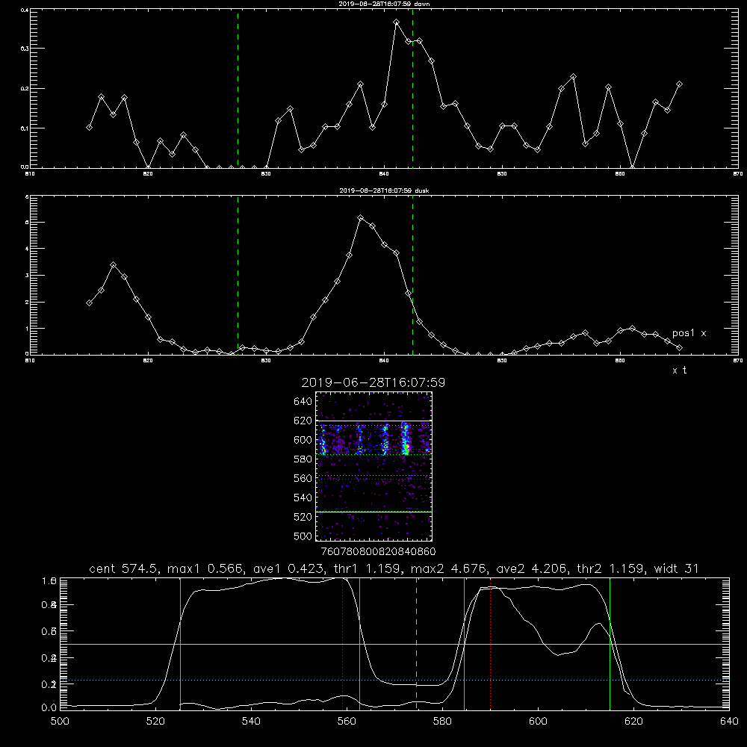
Task: Click the 0.2 label on dawn plot y-axis
Action: click(x=25, y=89)
